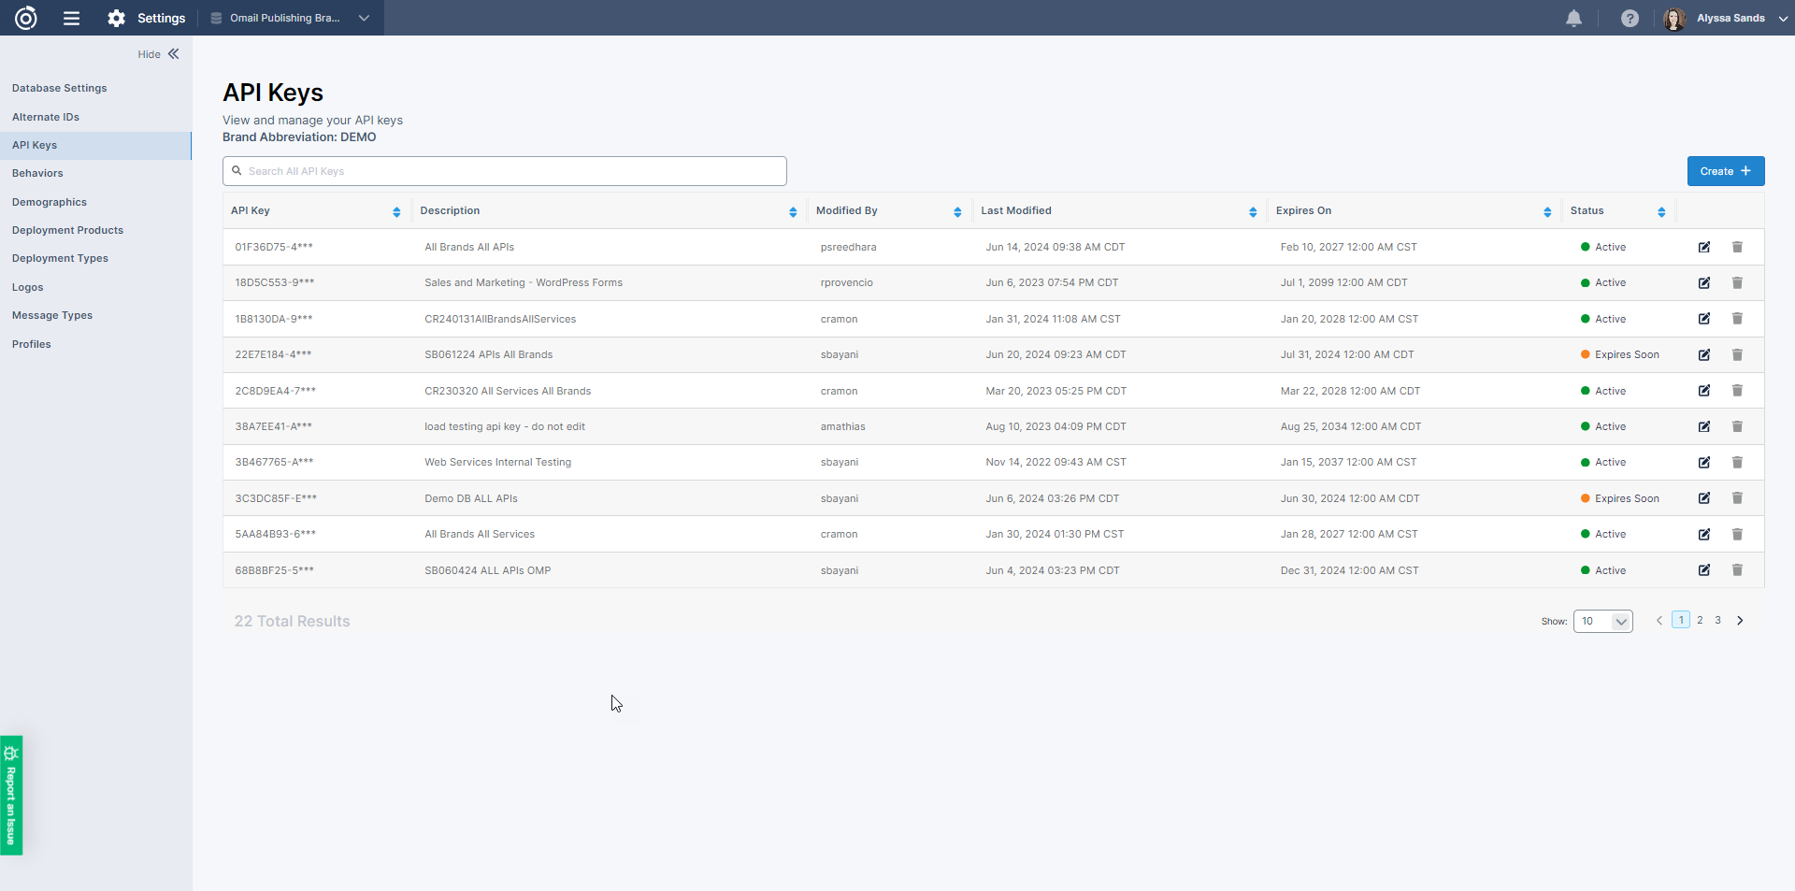Edit the SB060424 ALL APIs OMP key
1795x891 pixels.
coord(1704,570)
